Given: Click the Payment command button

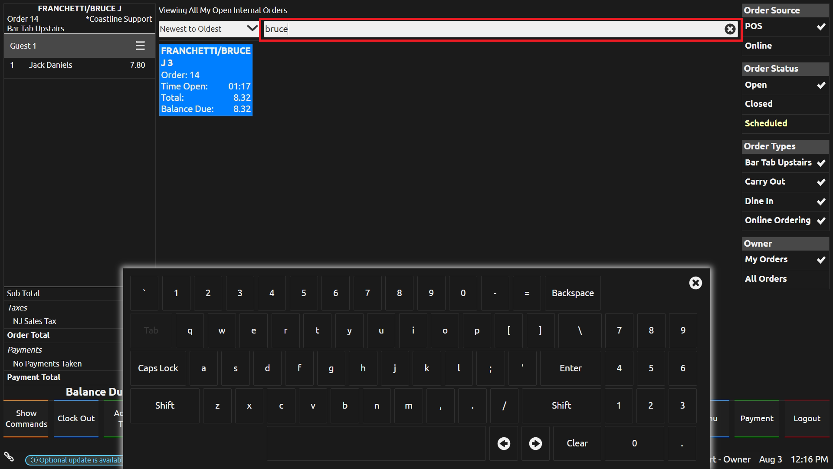Looking at the screenshot, I should [756, 419].
